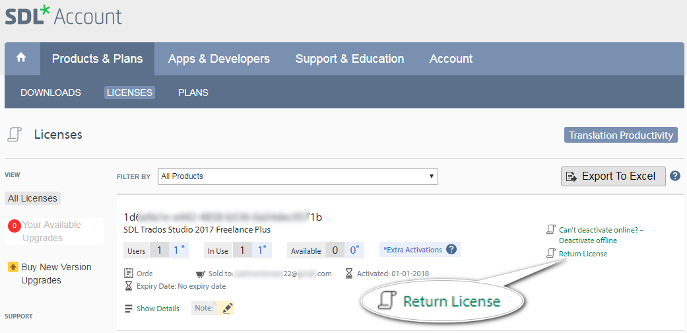
Task: Click the Users count box
Action: [156, 250]
